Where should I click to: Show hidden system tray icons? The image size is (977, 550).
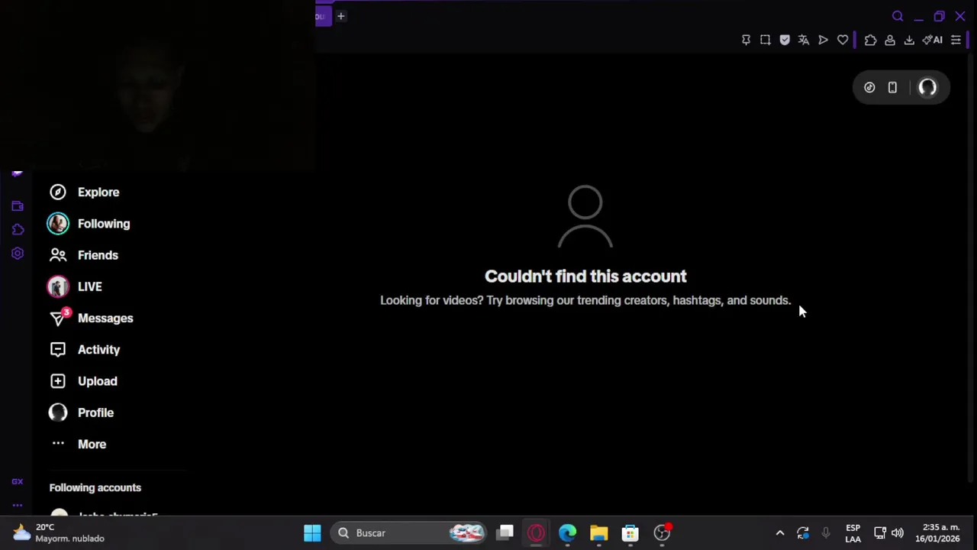[x=780, y=533]
